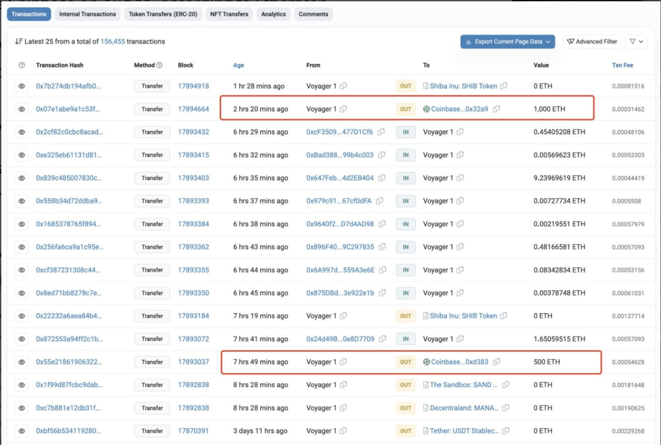Open the Token Transfers (ERC-20) tab
Viewport: 661px width, 445px height.
[x=163, y=14]
